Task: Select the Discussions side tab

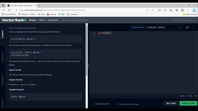Action: (2, 103)
